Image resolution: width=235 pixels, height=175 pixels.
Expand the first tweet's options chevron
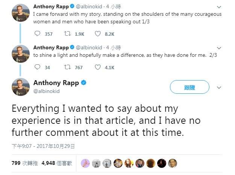tap(219, 7)
